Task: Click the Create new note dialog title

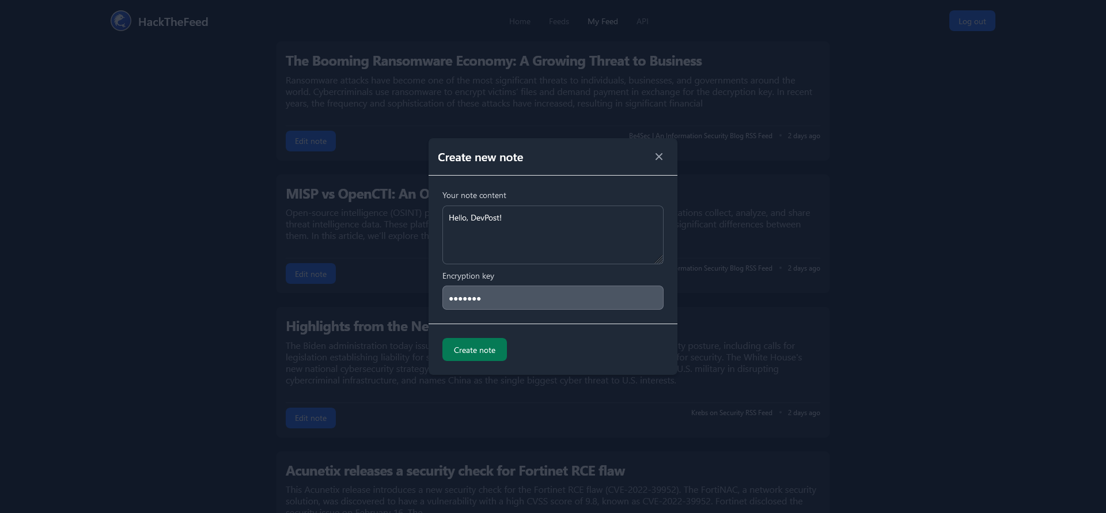Action: pyautogui.click(x=480, y=157)
